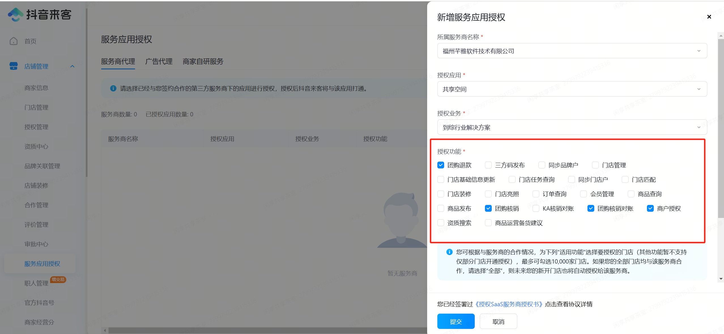This screenshot has width=724, height=334.
Task: Uncheck the 团购核销对账 checkbox
Action: pos(591,208)
